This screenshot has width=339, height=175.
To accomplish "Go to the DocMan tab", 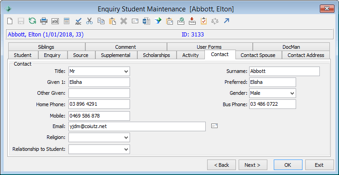I will click(291, 47).
